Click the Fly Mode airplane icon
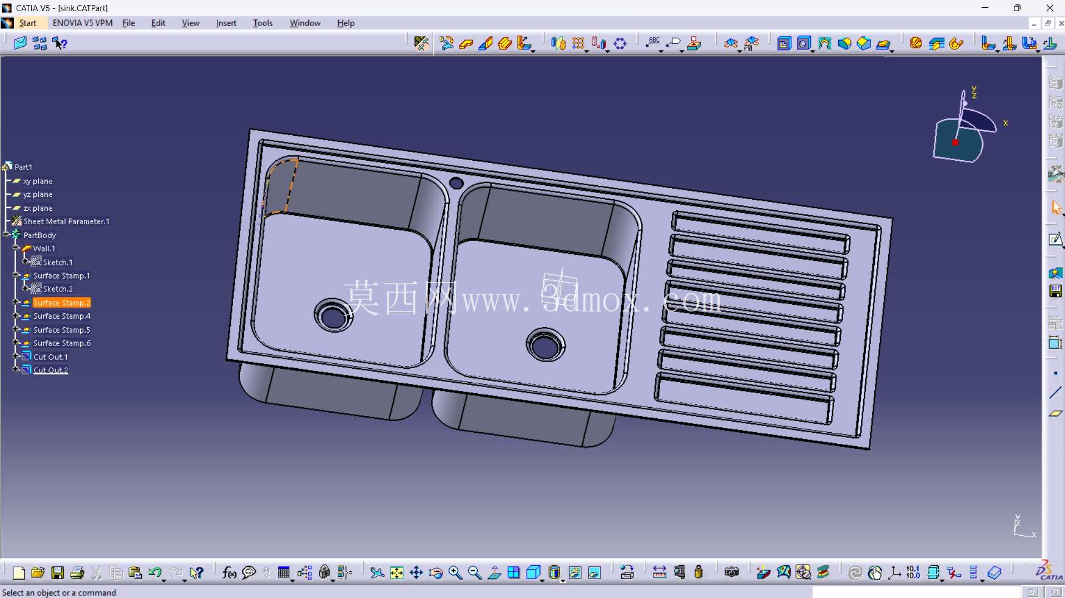This screenshot has width=1065, height=598. (377, 572)
